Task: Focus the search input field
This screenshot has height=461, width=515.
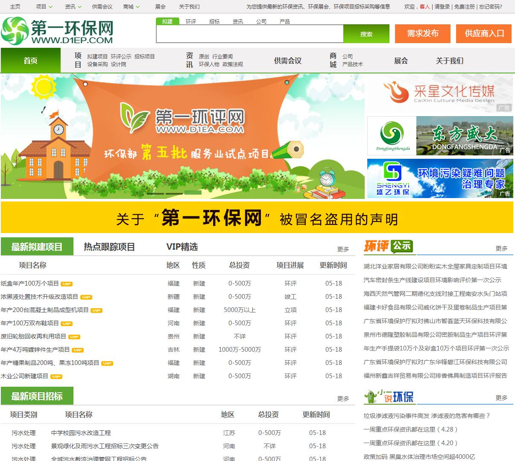Action: [250, 34]
